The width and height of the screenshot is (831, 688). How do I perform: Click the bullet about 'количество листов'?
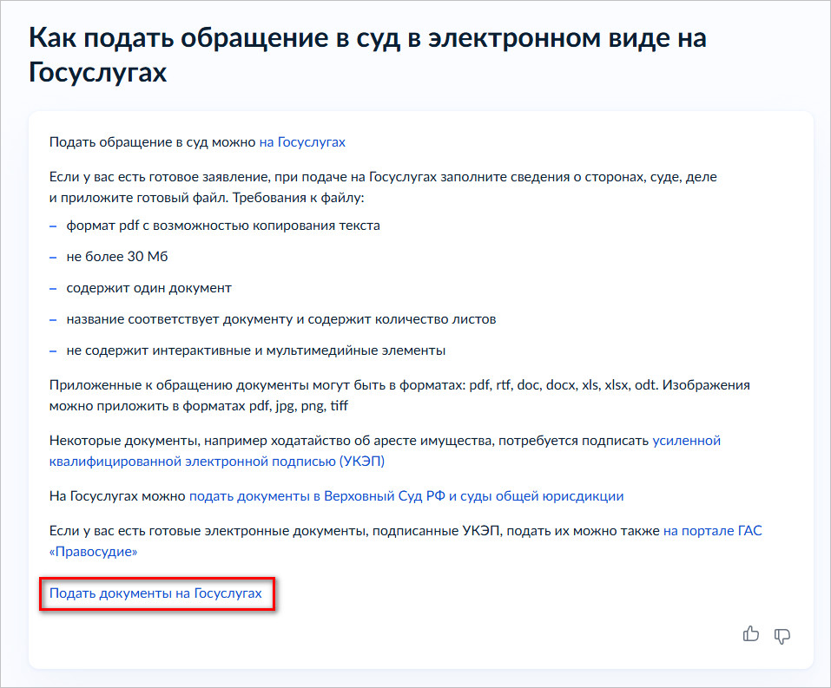click(x=280, y=319)
